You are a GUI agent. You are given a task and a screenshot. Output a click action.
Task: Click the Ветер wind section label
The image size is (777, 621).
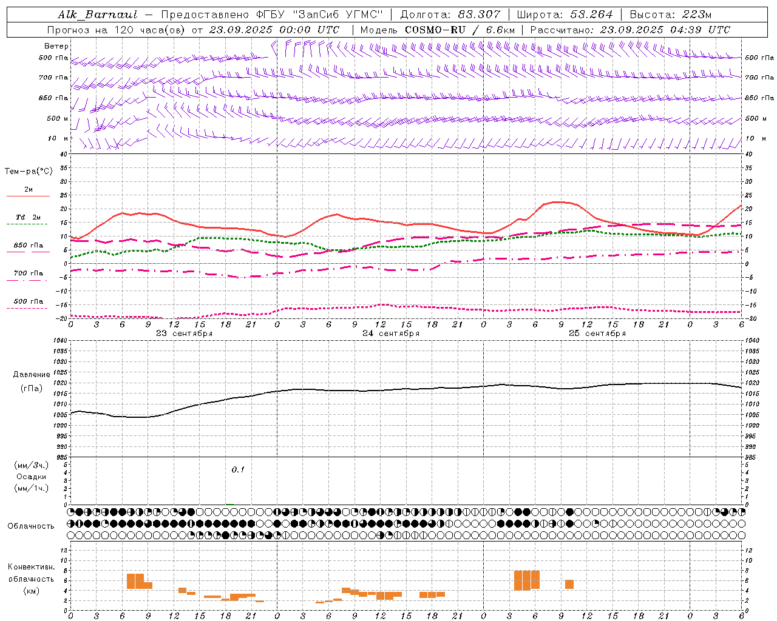[x=56, y=46]
